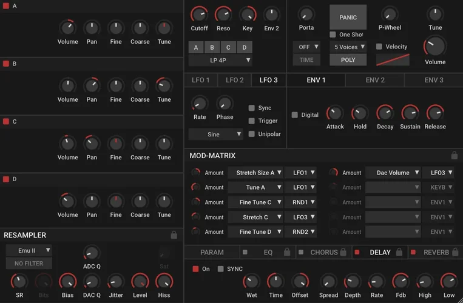The height and width of the screenshot is (303, 463).
Task: Click the LFO 3 Rate knob
Action: coord(200,104)
